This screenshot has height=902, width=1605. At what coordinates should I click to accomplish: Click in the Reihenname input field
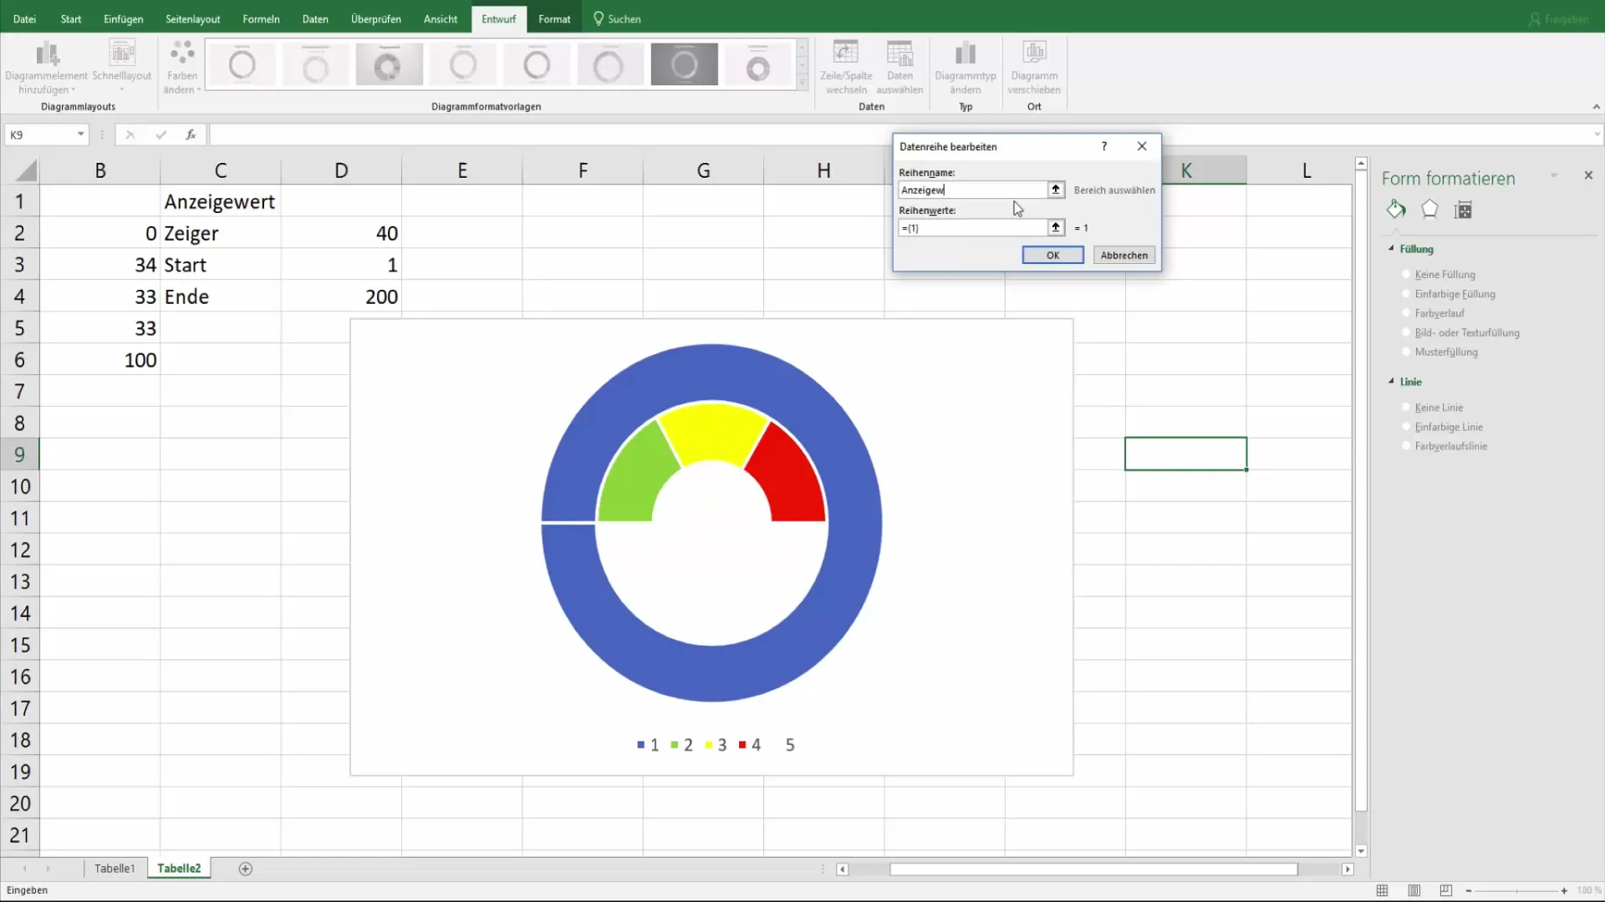[972, 190]
